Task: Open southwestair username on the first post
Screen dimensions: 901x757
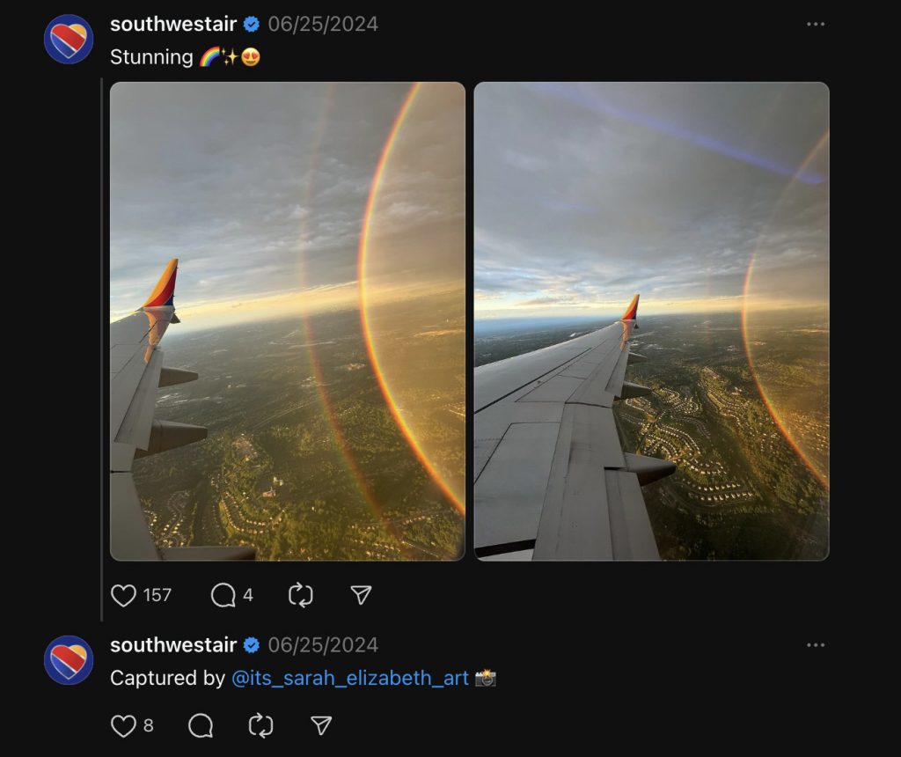Action: [x=173, y=25]
